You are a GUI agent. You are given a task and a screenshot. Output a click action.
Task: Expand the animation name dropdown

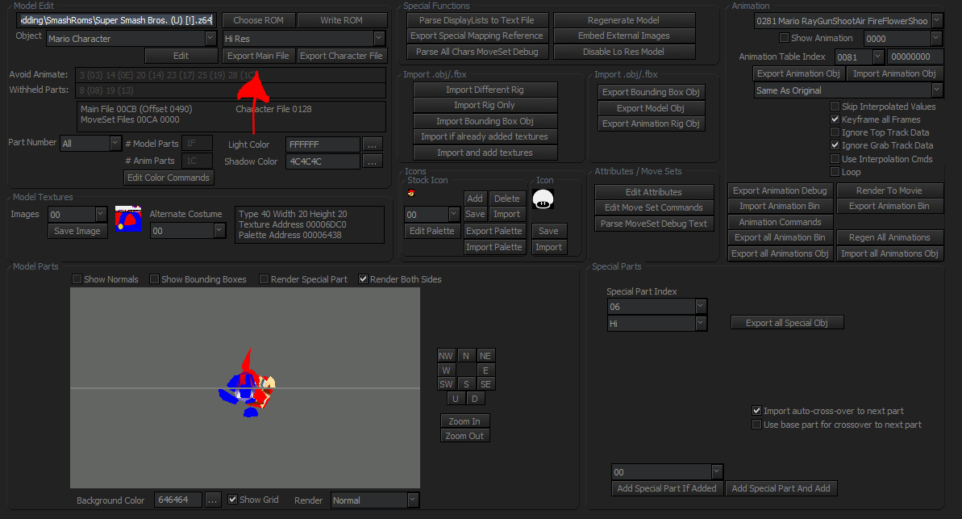(937, 20)
